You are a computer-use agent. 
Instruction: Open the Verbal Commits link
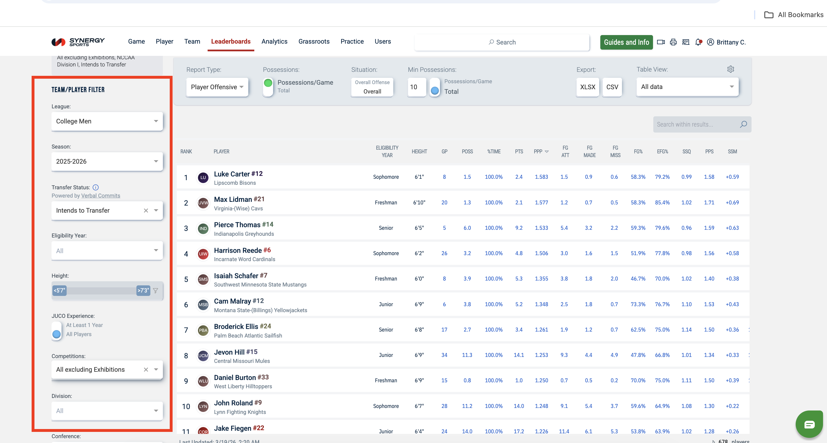(x=101, y=196)
